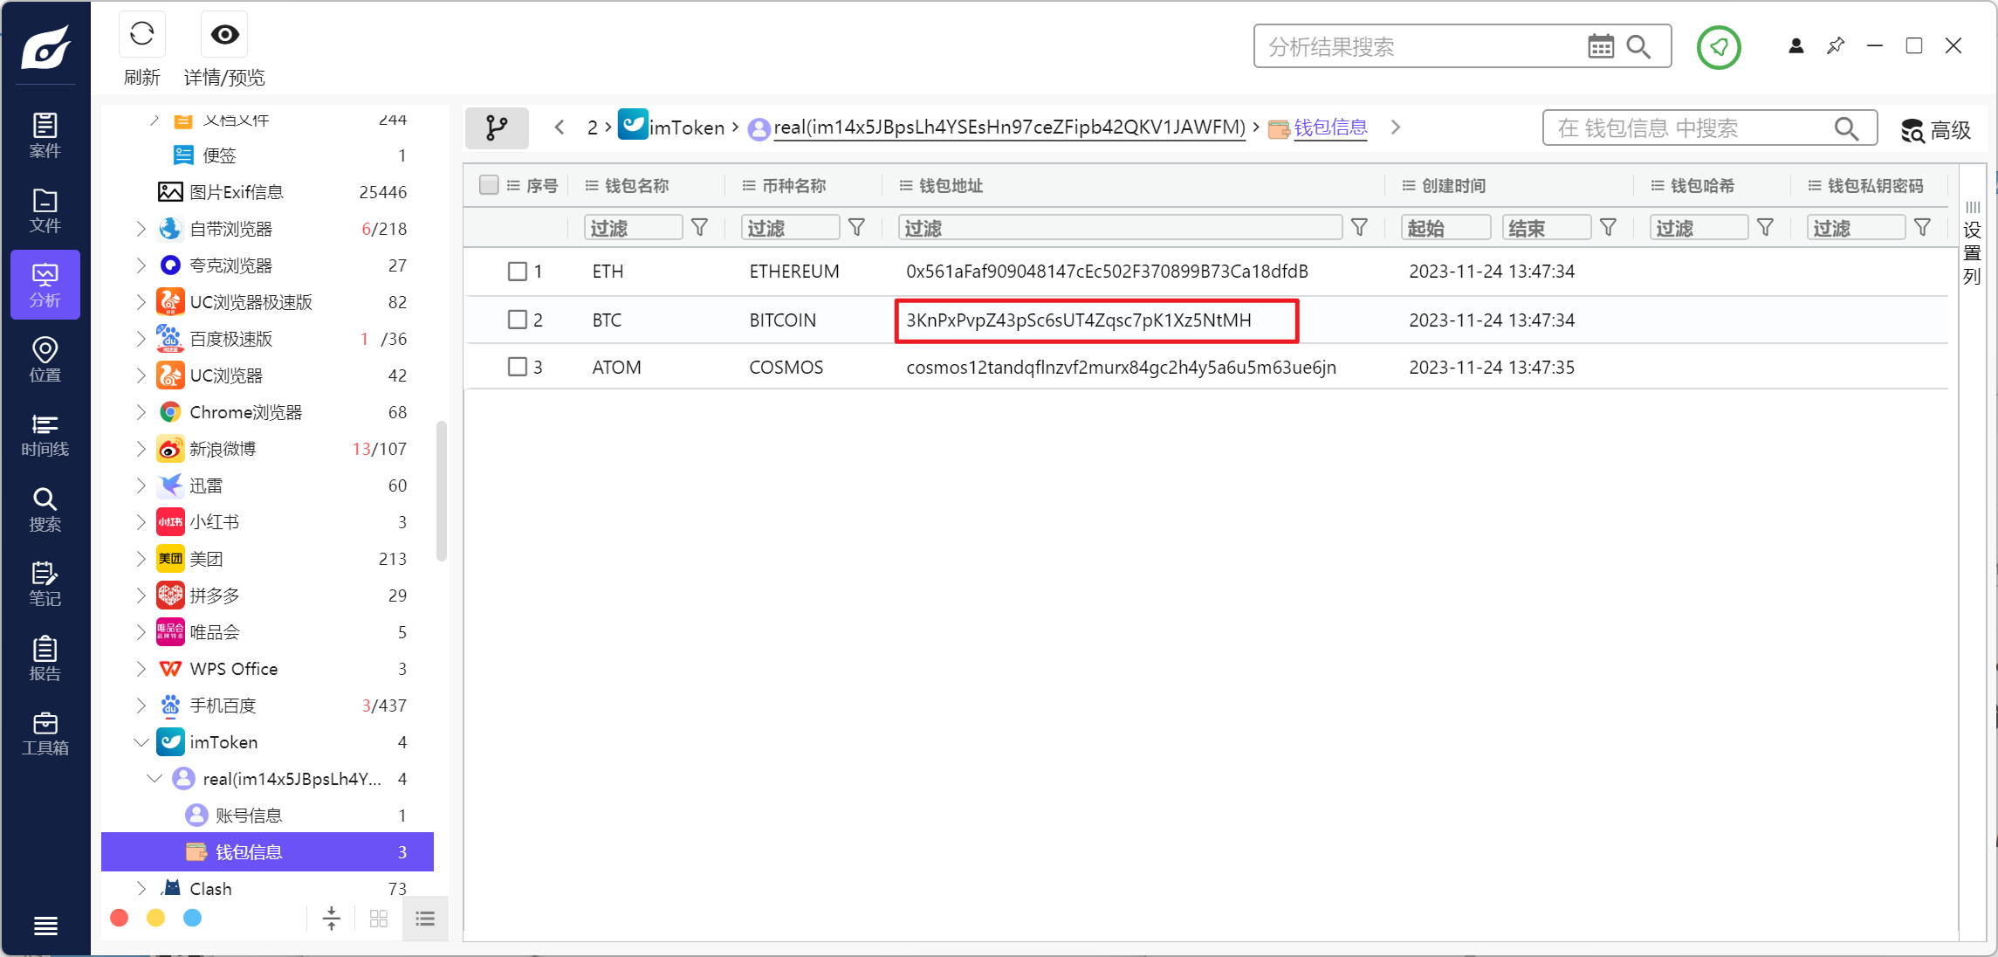Open the 搜索 (Search) sidebar section
1998x957 pixels.
45,509
